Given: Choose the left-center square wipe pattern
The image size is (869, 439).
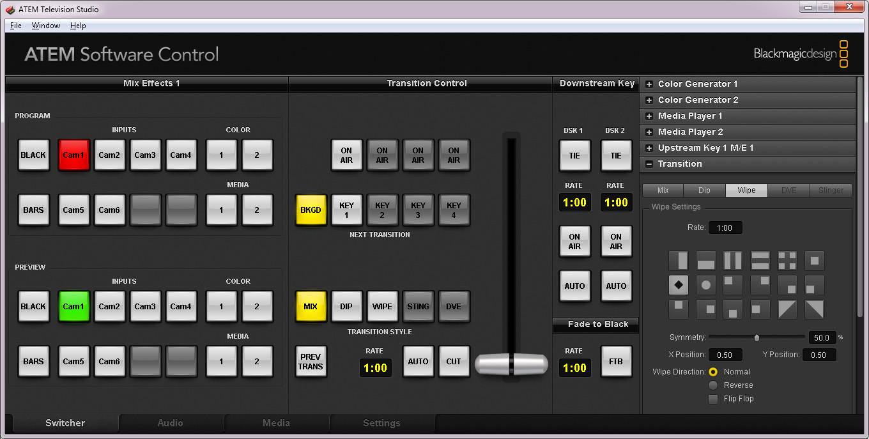Looking at the screenshot, I should click(x=760, y=309).
